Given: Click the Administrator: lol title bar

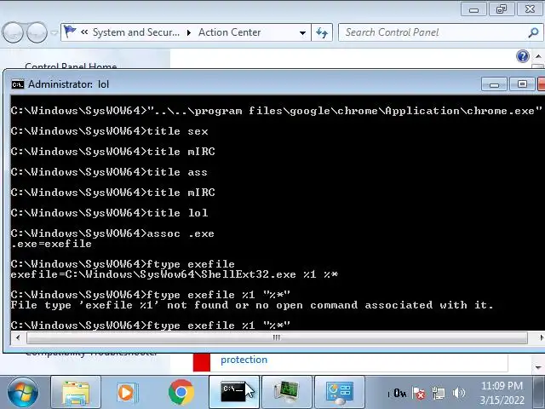Looking at the screenshot, I should 244,84.
